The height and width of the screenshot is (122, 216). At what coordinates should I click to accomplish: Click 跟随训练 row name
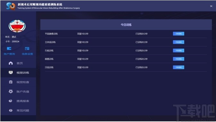pyautogui.click(x=49, y=59)
